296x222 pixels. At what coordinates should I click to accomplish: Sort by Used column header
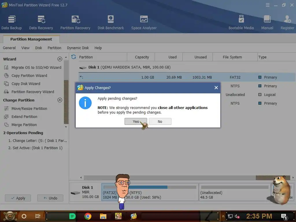(169, 57)
